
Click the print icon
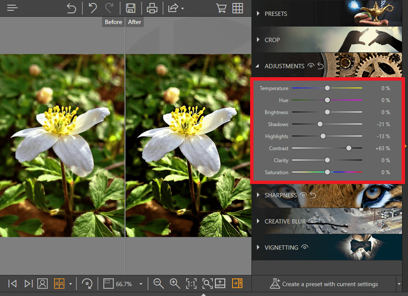click(x=152, y=8)
